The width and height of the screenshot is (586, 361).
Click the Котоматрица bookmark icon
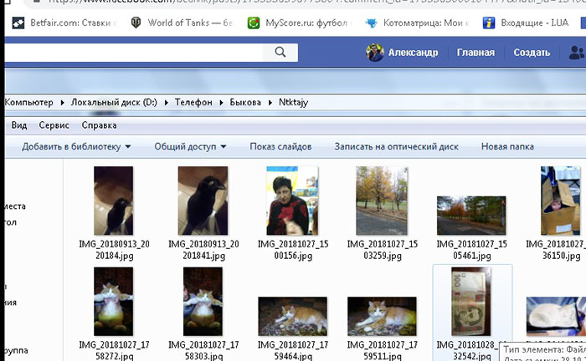coord(371,23)
